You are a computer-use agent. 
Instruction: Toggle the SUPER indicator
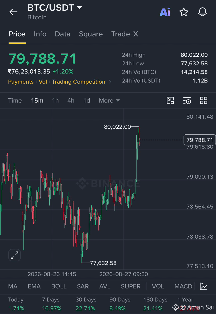click(131, 286)
